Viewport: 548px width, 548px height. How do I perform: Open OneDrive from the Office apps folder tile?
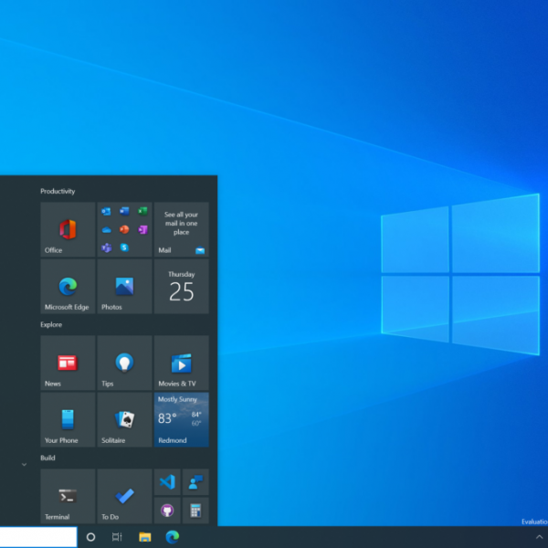(106, 230)
